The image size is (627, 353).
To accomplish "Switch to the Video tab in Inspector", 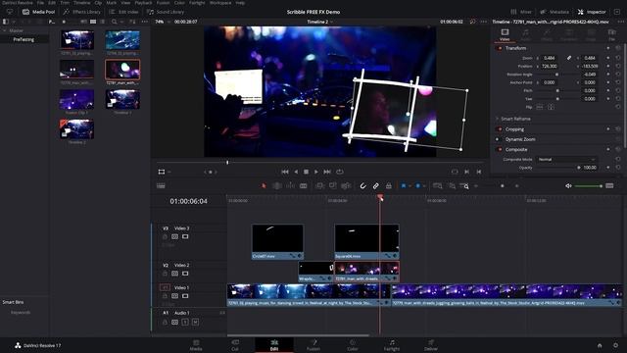I will coord(505,34).
